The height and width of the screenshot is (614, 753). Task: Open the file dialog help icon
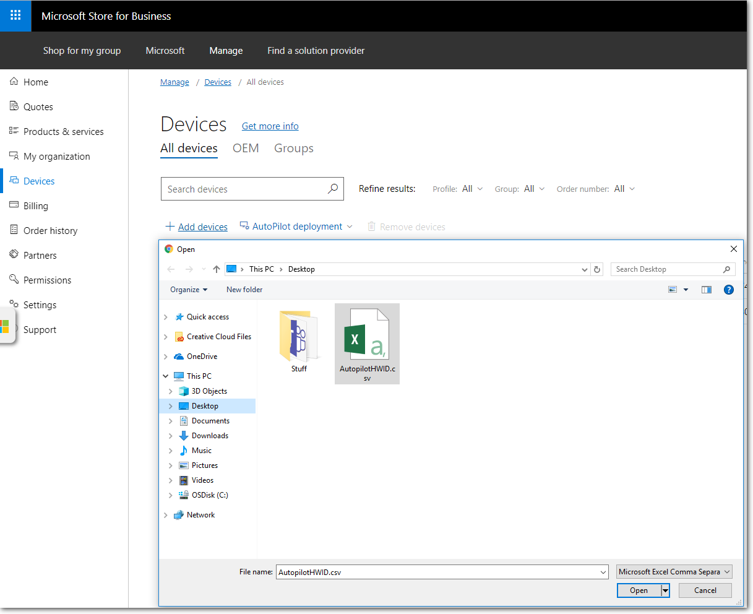point(729,290)
